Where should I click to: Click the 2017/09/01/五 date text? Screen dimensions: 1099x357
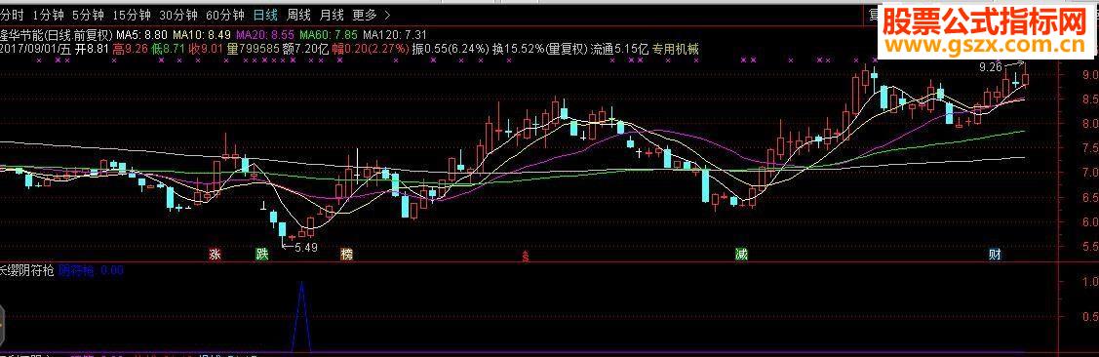[35, 49]
